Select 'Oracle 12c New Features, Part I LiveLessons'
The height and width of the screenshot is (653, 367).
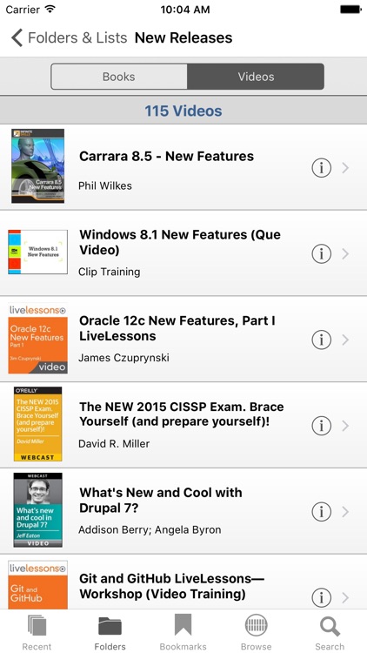[x=177, y=328]
